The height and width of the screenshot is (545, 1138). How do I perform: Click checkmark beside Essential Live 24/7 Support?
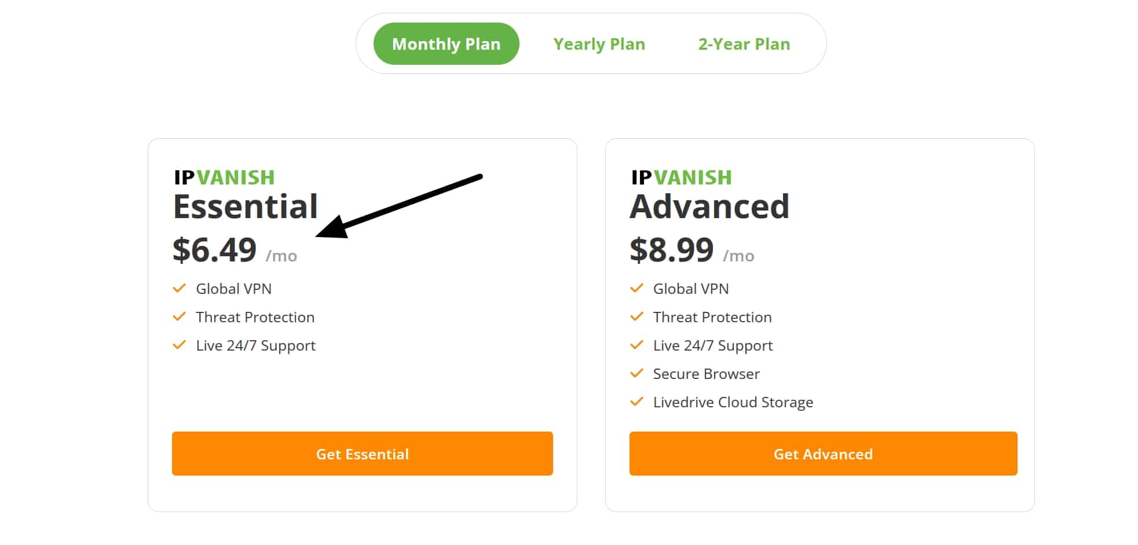coord(180,345)
